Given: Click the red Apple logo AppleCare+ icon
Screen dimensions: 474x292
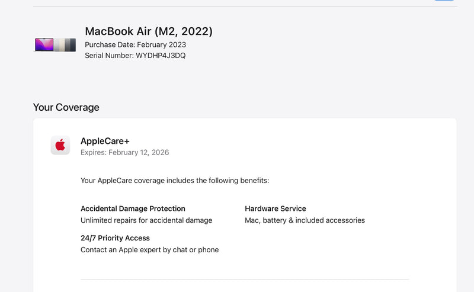Looking at the screenshot, I should [60, 145].
